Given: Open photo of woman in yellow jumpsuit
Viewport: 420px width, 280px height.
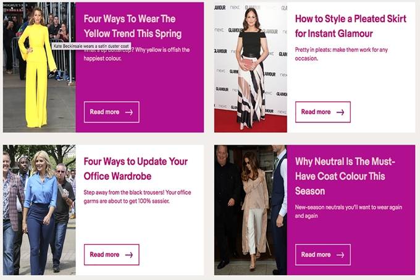Looking at the screenshot, I should pos(39,67).
